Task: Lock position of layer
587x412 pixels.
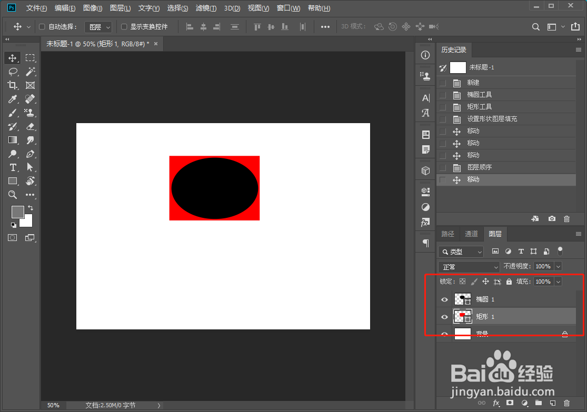Action: [485, 282]
